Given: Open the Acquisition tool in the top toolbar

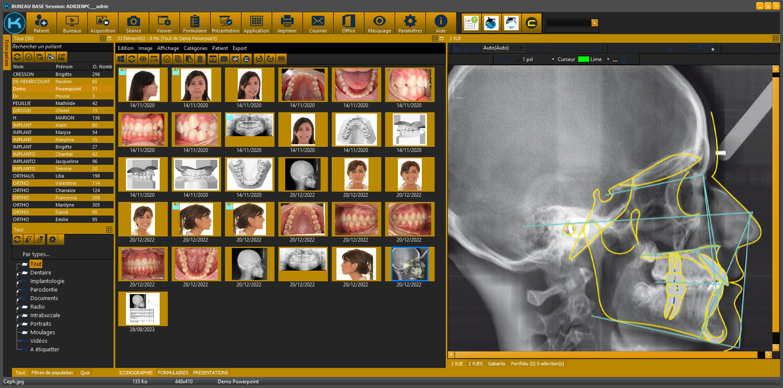Looking at the screenshot, I should [x=102, y=23].
